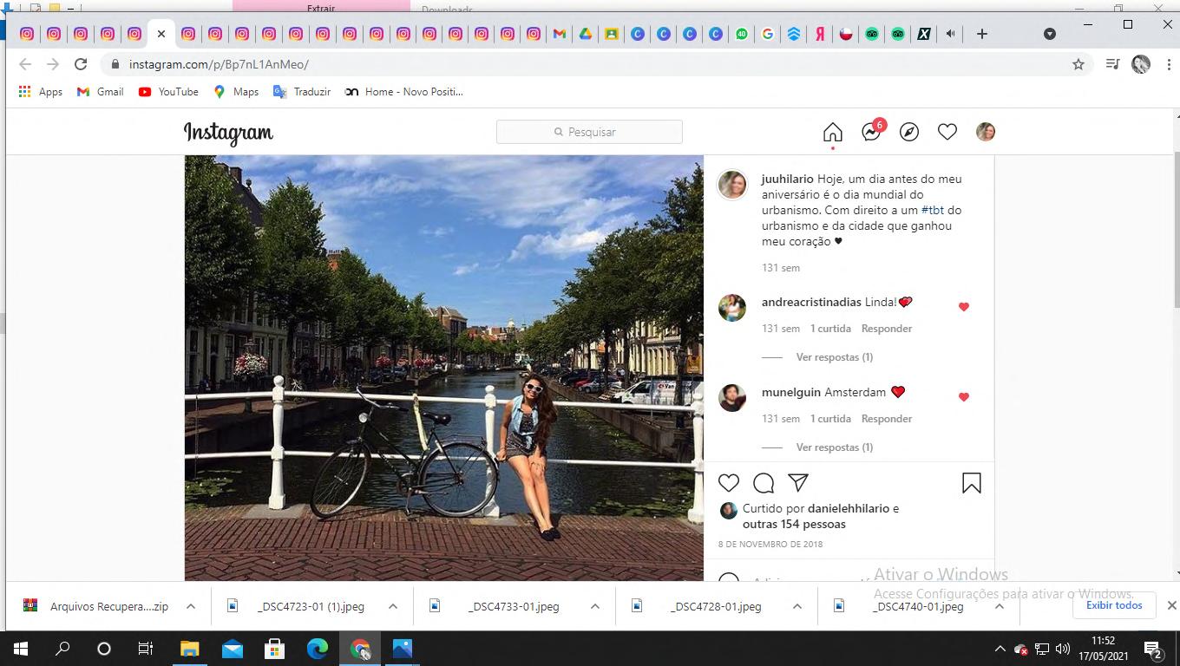
Task: Switch to the Yandex tab
Action: pos(820,34)
